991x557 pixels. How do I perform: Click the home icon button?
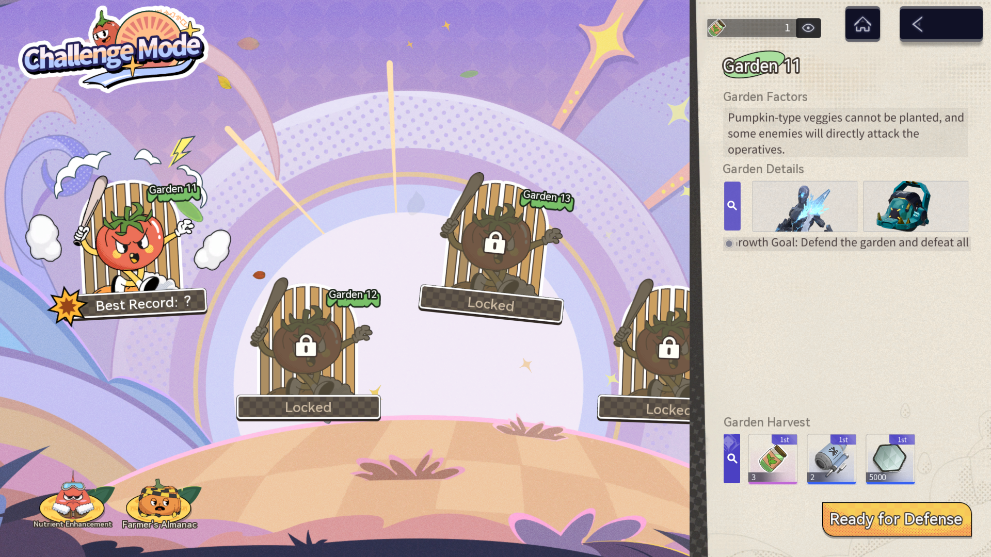coord(862,24)
